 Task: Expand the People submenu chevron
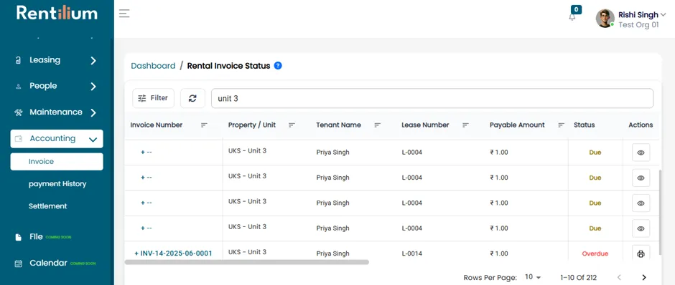tap(93, 87)
